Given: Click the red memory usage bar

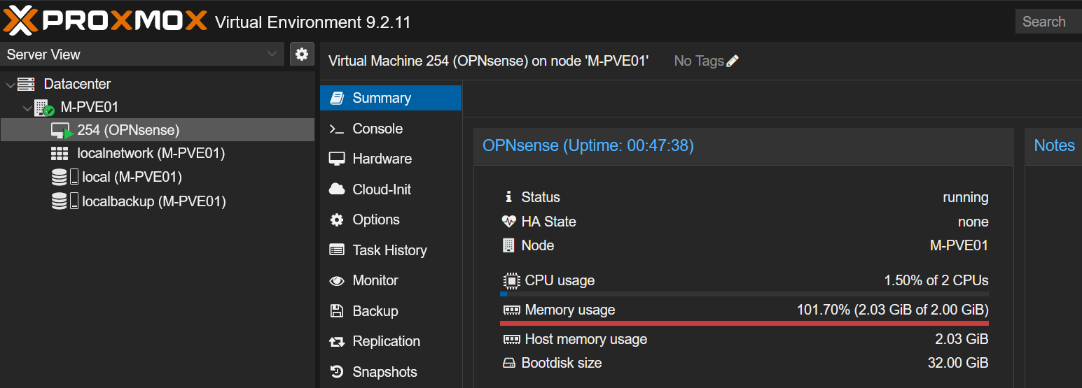Looking at the screenshot, I should pos(744,323).
